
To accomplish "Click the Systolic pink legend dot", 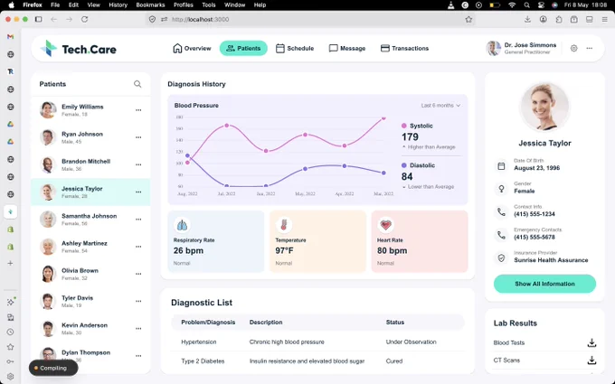I will coord(404,126).
